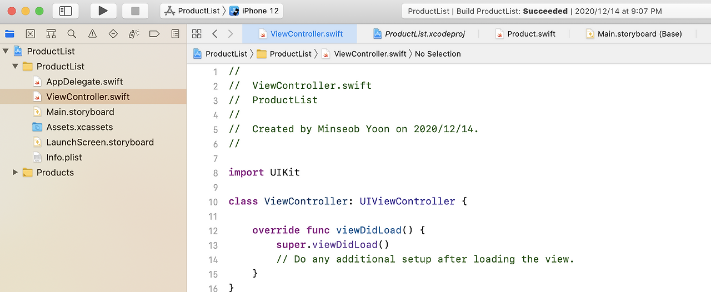The width and height of the screenshot is (711, 292).
Task: Click the ProductList project breadcrumb in jump bar
Action: [220, 54]
